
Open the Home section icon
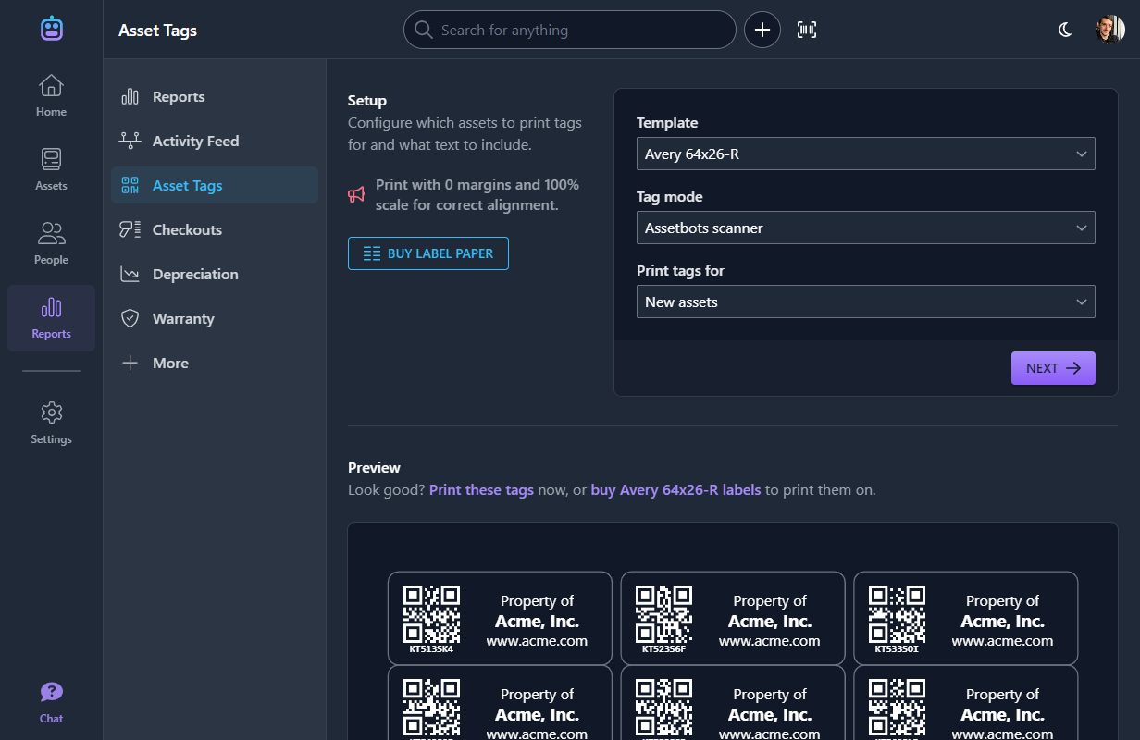[x=51, y=86]
